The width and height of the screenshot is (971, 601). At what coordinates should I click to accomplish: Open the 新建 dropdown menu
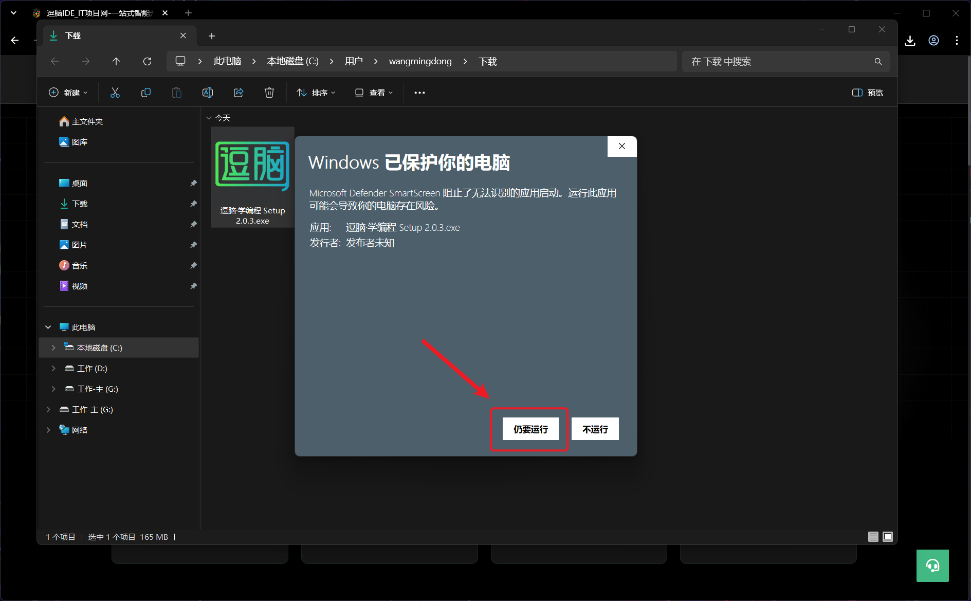[x=68, y=93]
